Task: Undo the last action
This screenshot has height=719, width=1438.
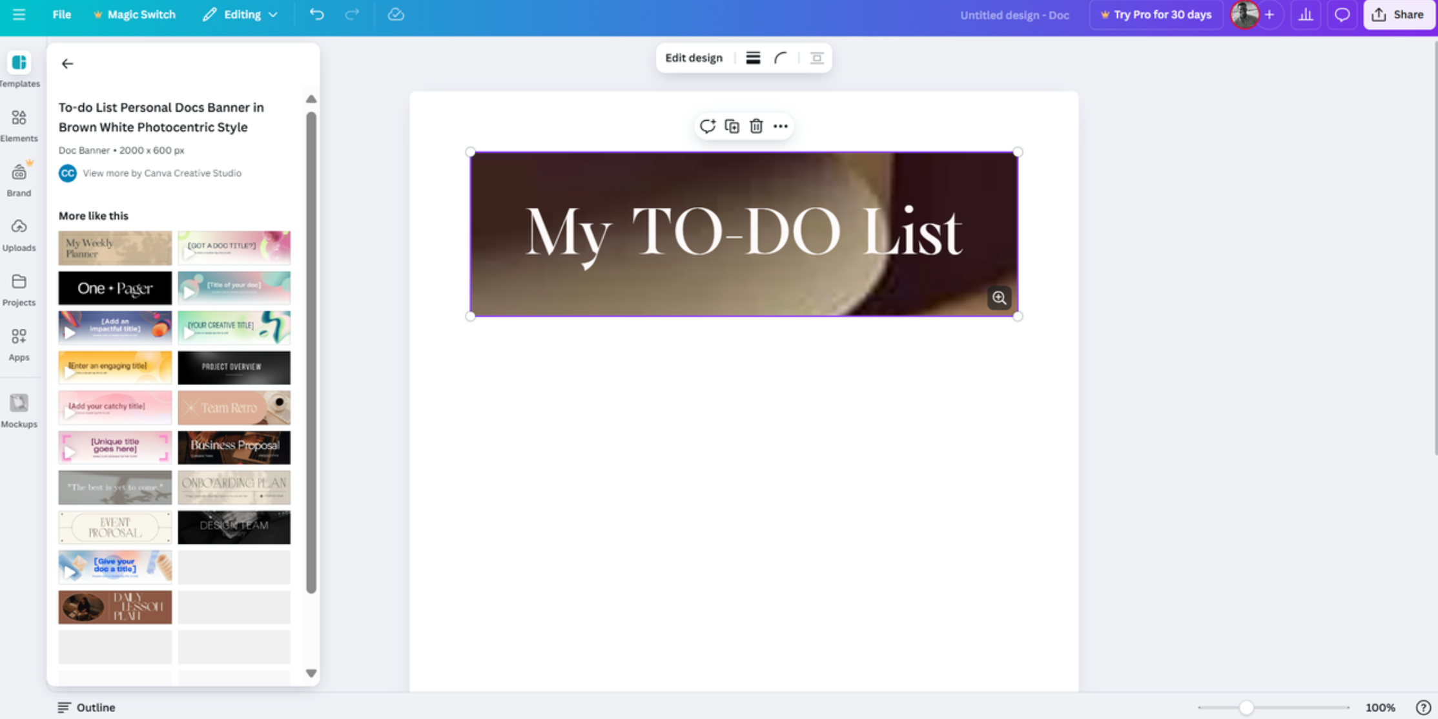Action: [316, 14]
